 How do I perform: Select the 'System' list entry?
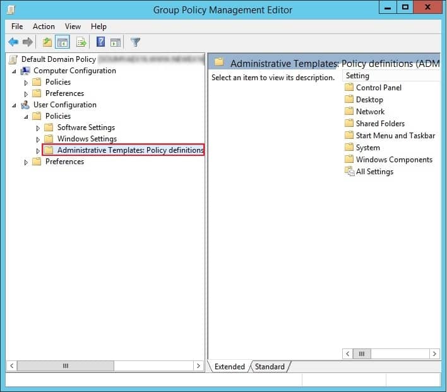(x=367, y=147)
